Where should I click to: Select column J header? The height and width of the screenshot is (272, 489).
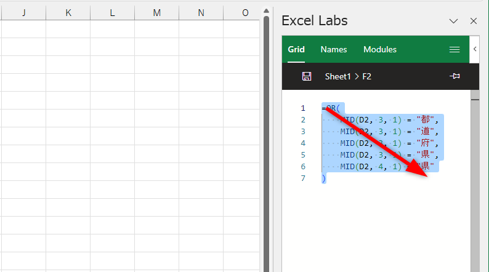[23, 13]
